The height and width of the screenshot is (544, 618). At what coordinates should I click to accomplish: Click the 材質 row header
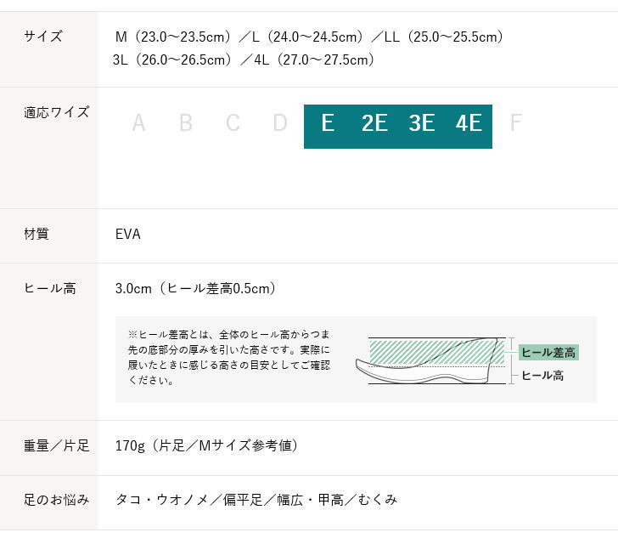(x=37, y=234)
